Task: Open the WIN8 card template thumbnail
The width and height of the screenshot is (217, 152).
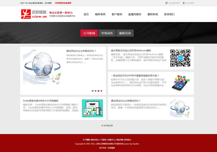Action: (x=92, y=108)
